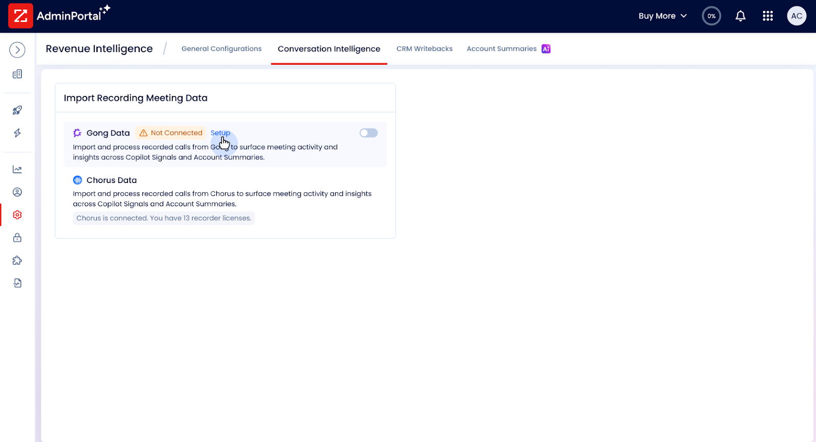Switch to CRM Writebacks tab

tap(424, 49)
